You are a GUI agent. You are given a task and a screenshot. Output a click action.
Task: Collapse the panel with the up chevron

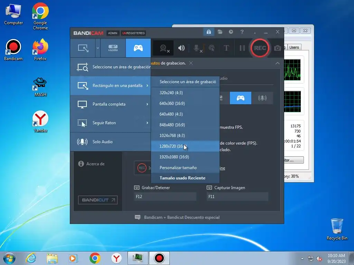(278, 63)
